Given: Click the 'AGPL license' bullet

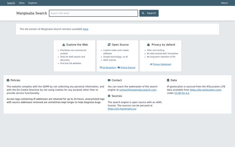Looking at the screenshot, I should pos(110,60).
